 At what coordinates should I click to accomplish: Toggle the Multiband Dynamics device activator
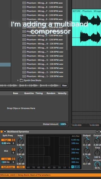coord(1,132)
